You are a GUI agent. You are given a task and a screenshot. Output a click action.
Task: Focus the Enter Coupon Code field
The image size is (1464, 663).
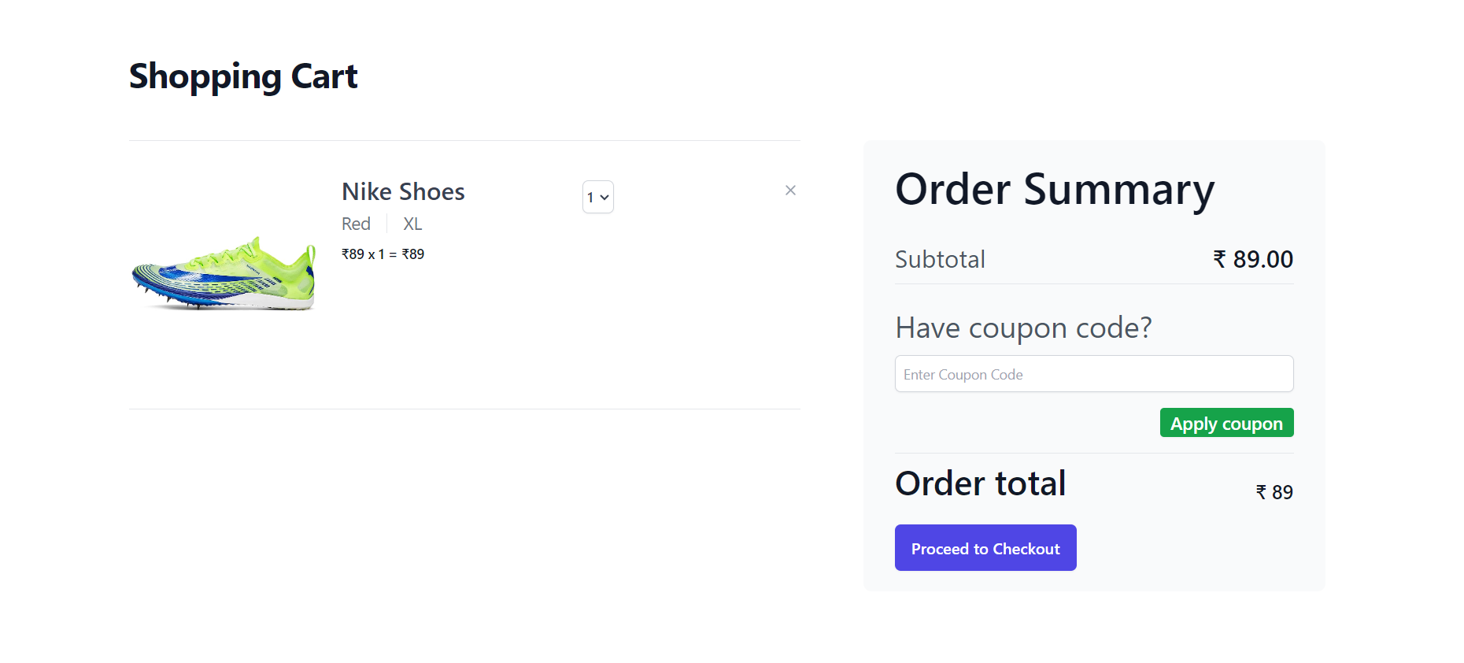tap(1093, 374)
